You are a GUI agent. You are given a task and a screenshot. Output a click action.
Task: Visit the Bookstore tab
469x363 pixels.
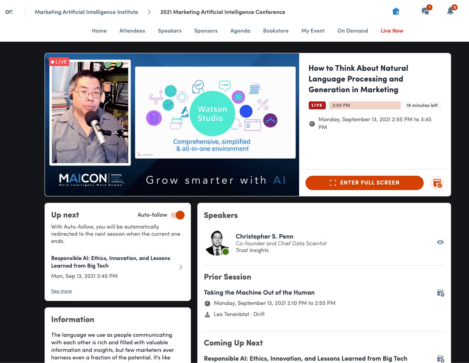(x=276, y=31)
